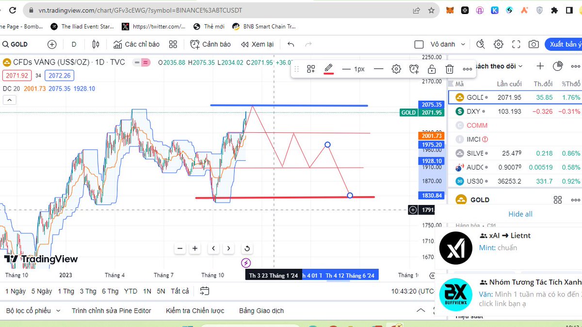Take a chart snapshot with camera icon
582x327 pixels.
tap(533, 44)
